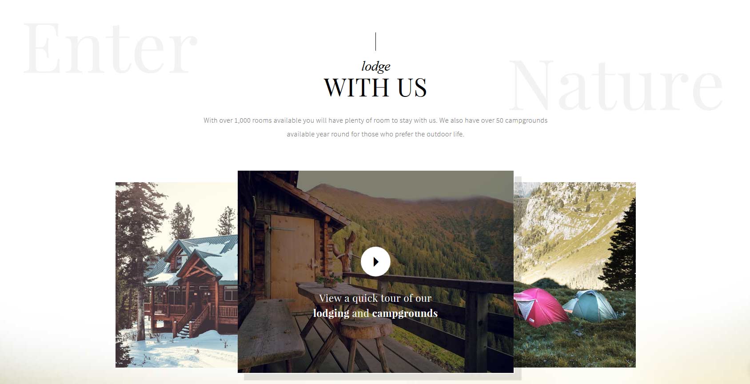Click the faded "Enter" background text
The image size is (750, 384).
point(110,49)
